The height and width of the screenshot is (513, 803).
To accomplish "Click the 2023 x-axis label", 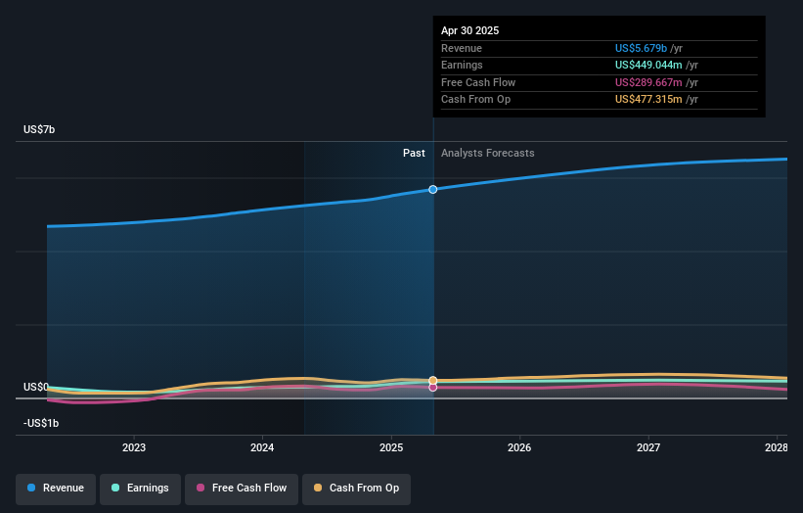I will click(x=134, y=447).
